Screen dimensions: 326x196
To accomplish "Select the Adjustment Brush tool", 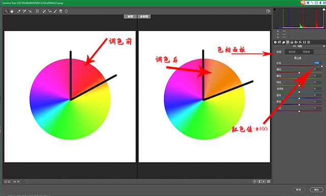I will click(55, 11).
